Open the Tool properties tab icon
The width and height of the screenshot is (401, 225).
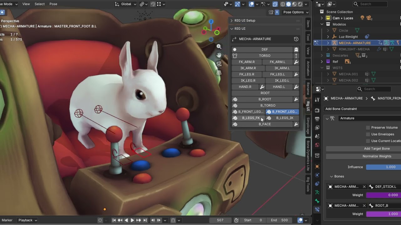click(x=317, y=99)
